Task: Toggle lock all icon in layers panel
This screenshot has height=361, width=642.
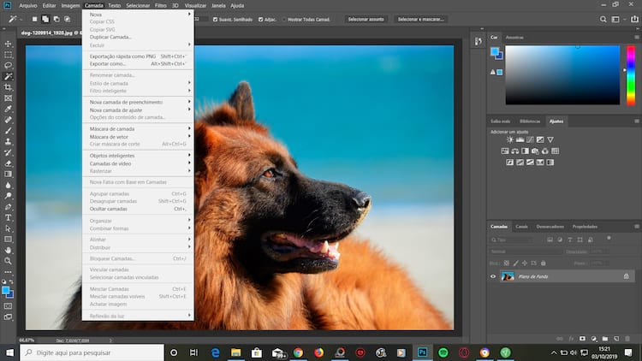Action: point(544,263)
